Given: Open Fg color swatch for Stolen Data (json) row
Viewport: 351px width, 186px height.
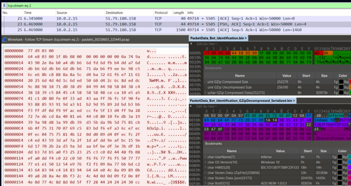Looking at the screenshot, I should click(x=340, y=178).
